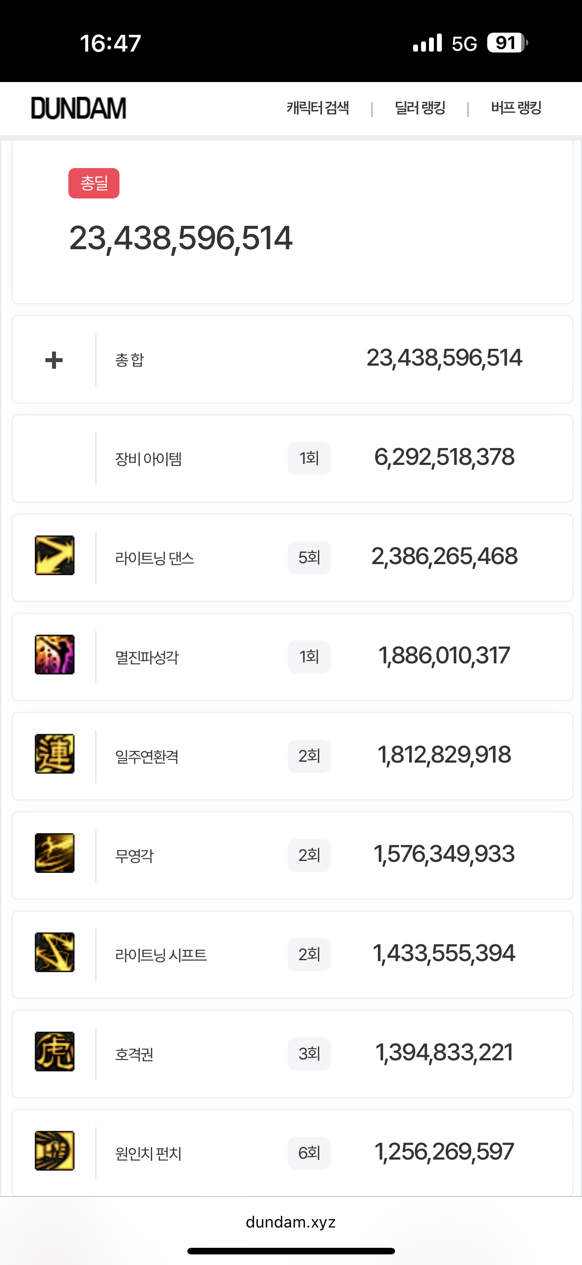
Task: Tap the 라이트닝 시프트 skill icon
Action: 55,952
